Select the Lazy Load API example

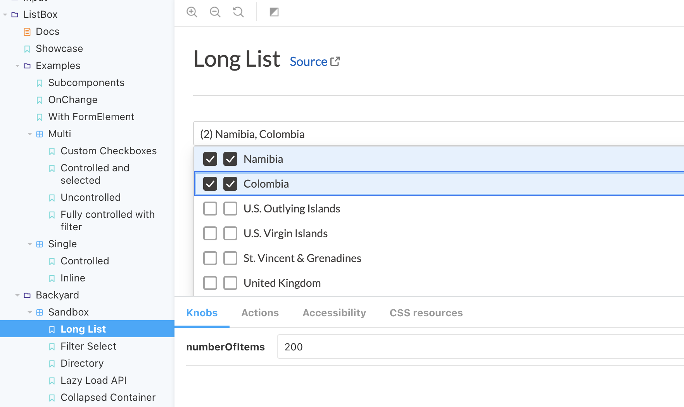tap(93, 380)
